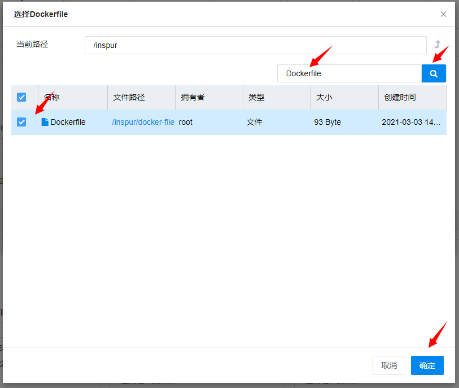Click the 文件路径 column header

pos(129,97)
